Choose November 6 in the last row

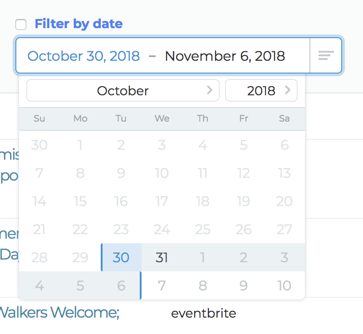121,285
